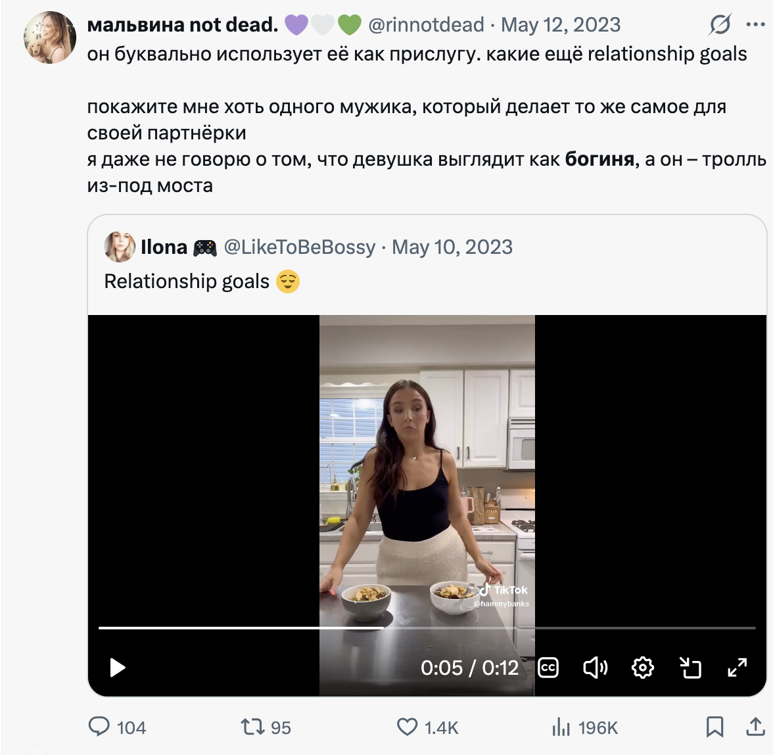Bookmark this tweet

tap(715, 727)
